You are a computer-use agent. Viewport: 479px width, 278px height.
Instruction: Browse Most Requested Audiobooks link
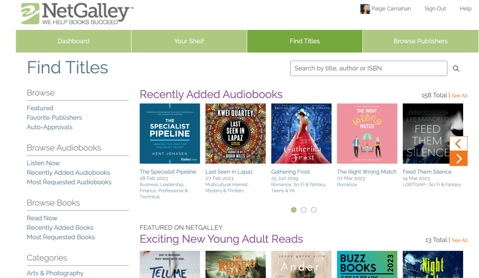click(x=69, y=182)
